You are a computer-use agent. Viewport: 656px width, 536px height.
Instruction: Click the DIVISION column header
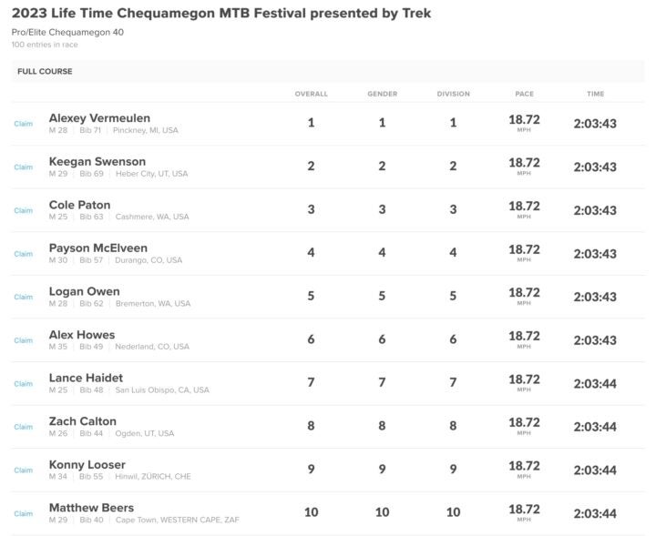pyautogui.click(x=454, y=94)
